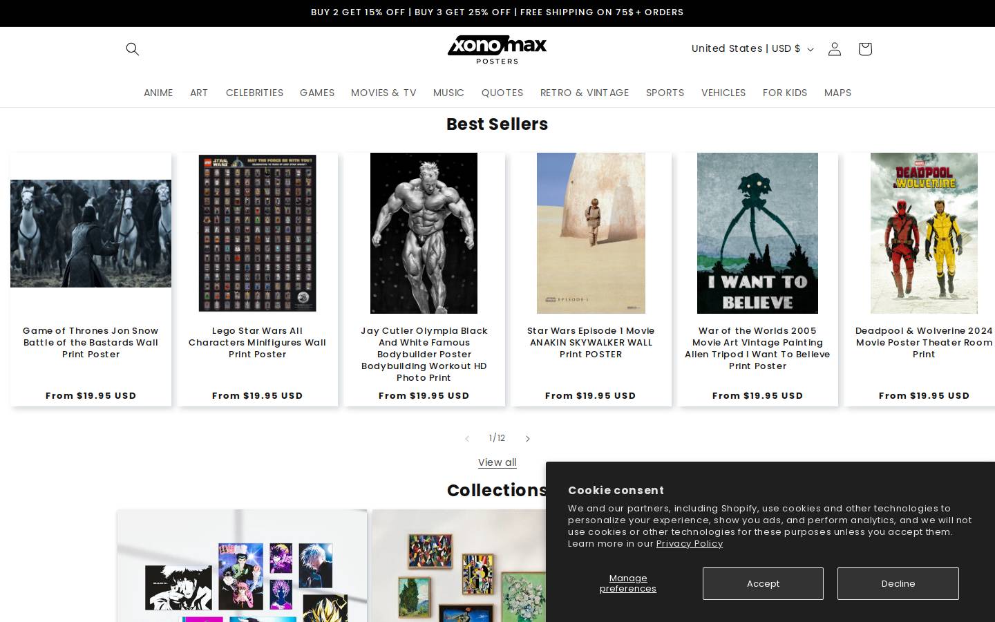Open the RETRO & VINTAGE category

585,93
